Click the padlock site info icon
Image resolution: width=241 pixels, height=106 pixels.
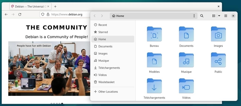pos(48,14)
